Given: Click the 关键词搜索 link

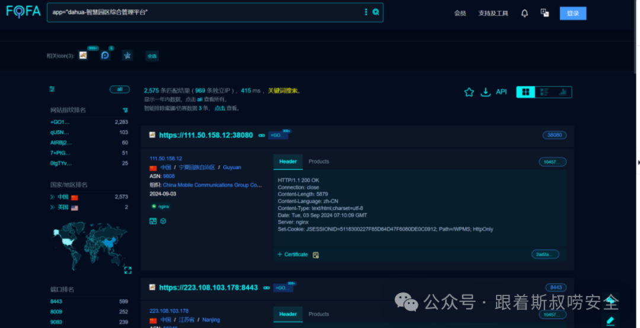Looking at the screenshot, I should pos(283,91).
